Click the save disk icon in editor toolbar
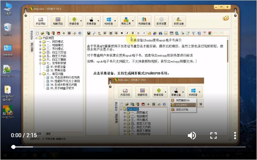Screen dimensions: 257x160 pyautogui.click(x=89, y=33)
